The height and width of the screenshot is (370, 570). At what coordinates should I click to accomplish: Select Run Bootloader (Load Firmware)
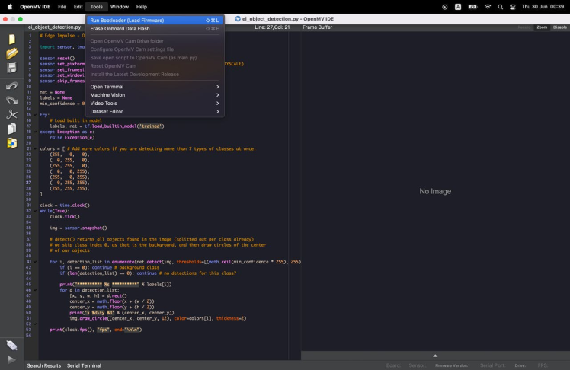pyautogui.click(x=127, y=21)
